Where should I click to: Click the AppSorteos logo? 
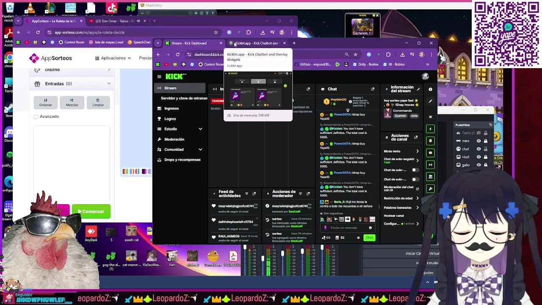tap(51, 58)
